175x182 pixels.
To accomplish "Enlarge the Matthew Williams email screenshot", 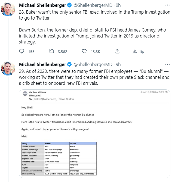I will pos(95,134).
